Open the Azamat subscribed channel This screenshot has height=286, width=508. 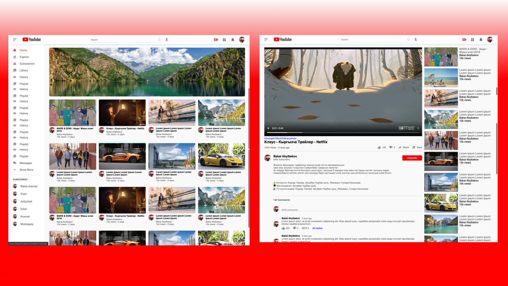21,216
